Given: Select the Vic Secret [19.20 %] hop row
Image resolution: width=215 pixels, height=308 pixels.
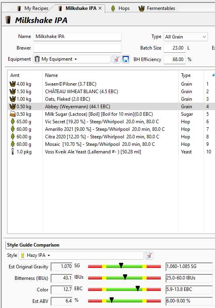Looking at the screenshot, I should pos(111,122).
